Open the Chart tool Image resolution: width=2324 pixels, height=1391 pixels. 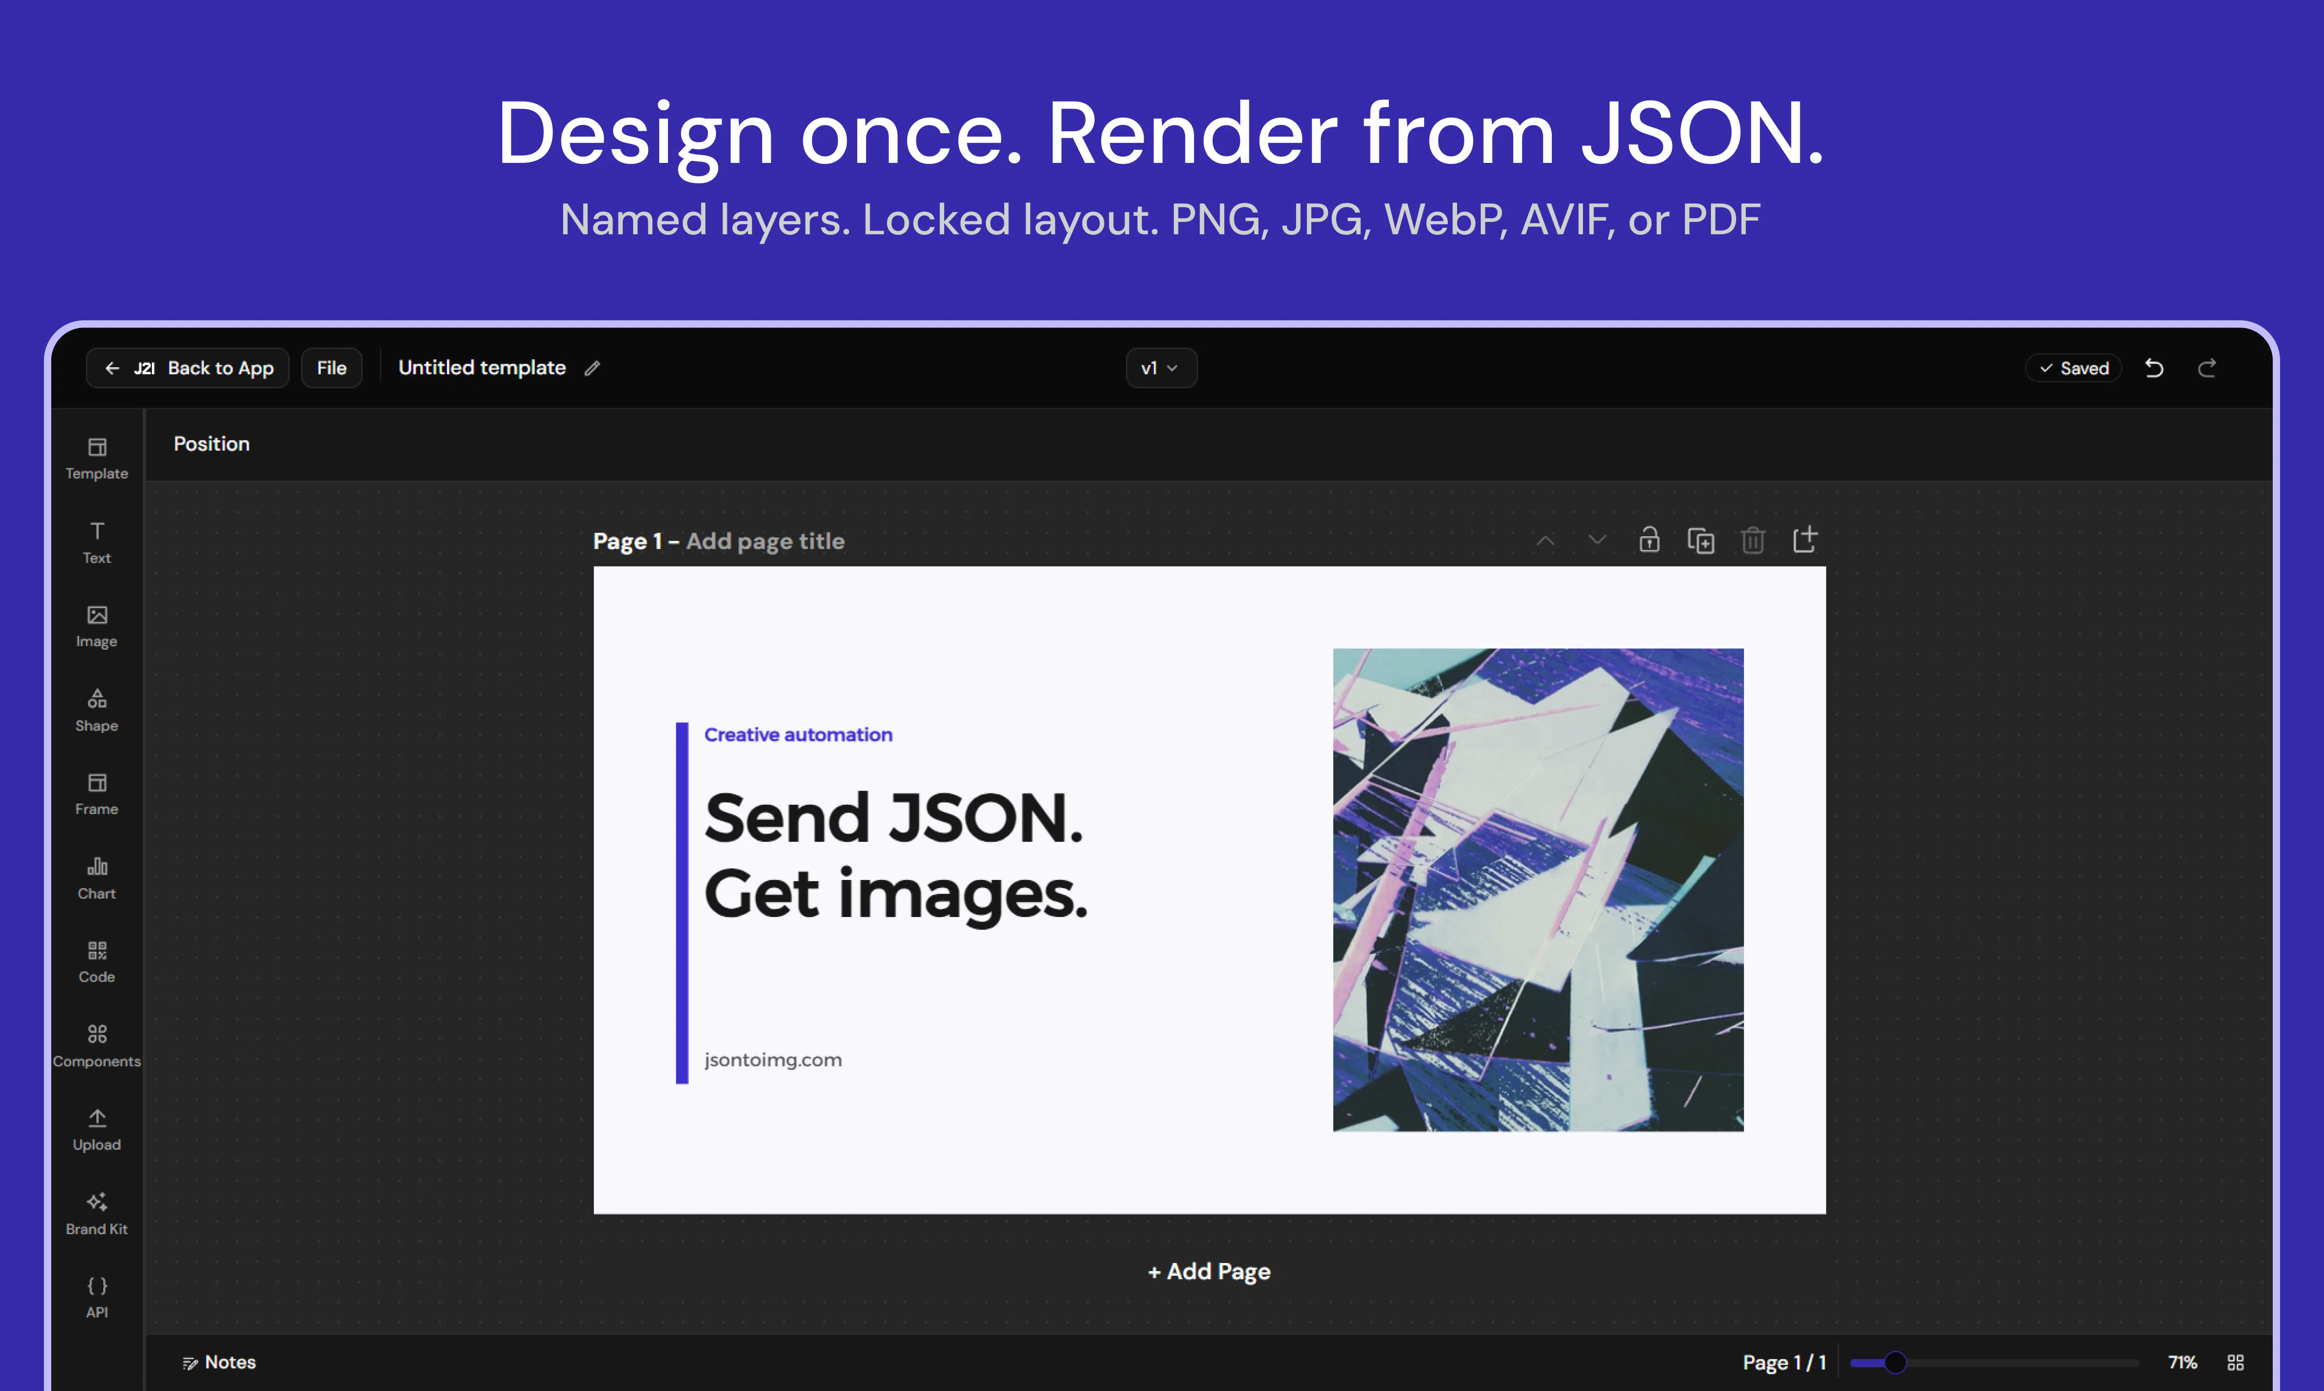click(x=97, y=878)
